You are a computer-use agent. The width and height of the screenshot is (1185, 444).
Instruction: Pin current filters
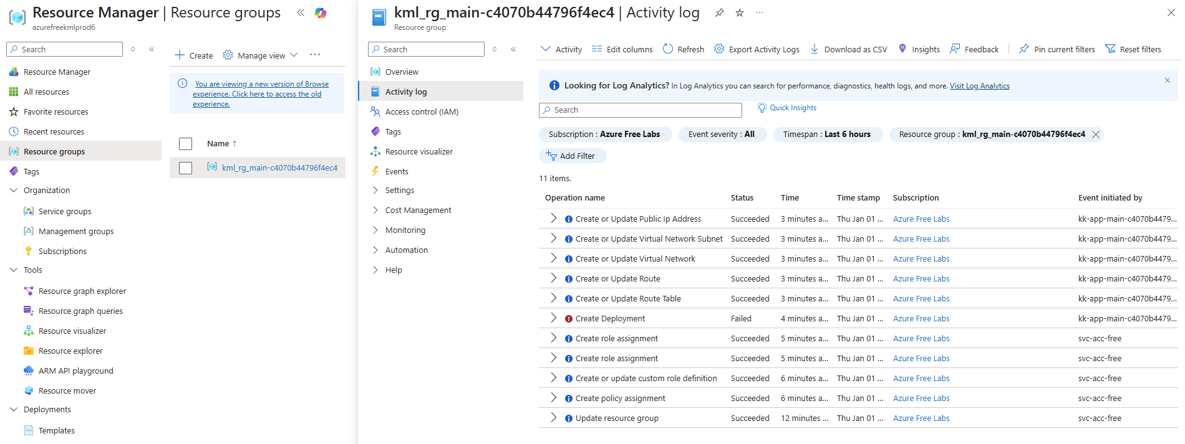1057,49
